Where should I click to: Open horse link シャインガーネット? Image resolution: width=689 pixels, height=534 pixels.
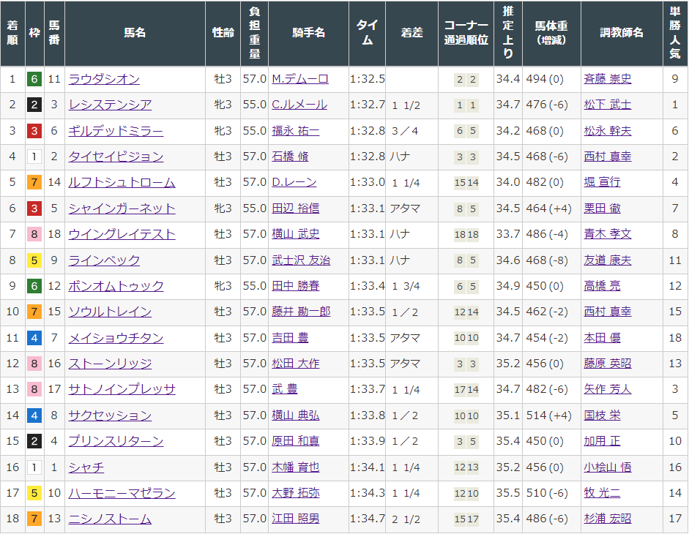pyautogui.click(x=122, y=208)
